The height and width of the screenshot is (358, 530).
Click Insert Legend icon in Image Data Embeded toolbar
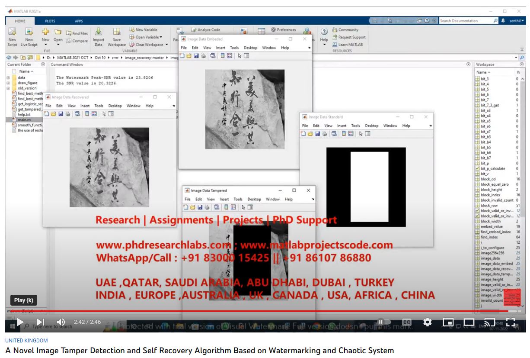coord(229,55)
